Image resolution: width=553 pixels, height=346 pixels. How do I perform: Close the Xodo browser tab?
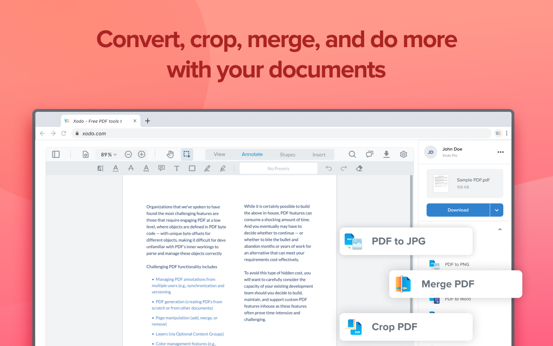click(x=135, y=121)
